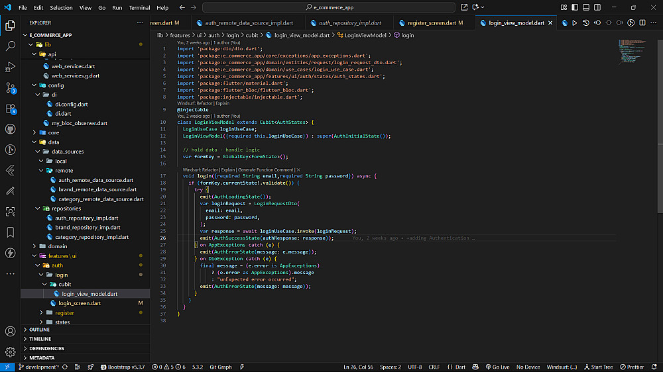Image resolution: width=663 pixels, height=372 pixels.
Task: Expand the core folder in Explorer
Action: tap(54, 132)
